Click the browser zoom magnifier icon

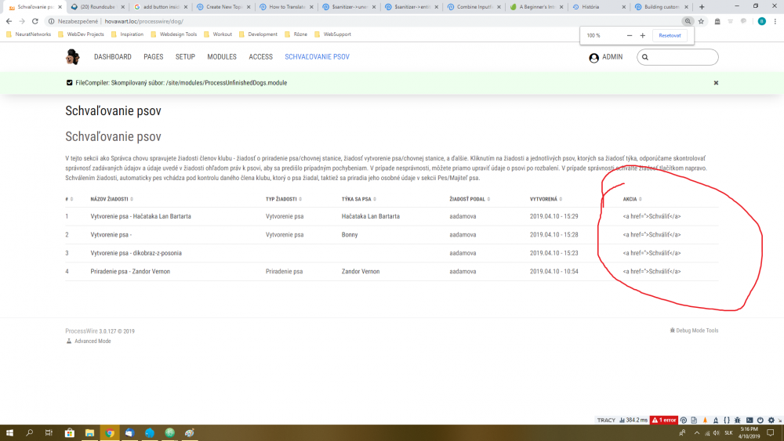(688, 21)
